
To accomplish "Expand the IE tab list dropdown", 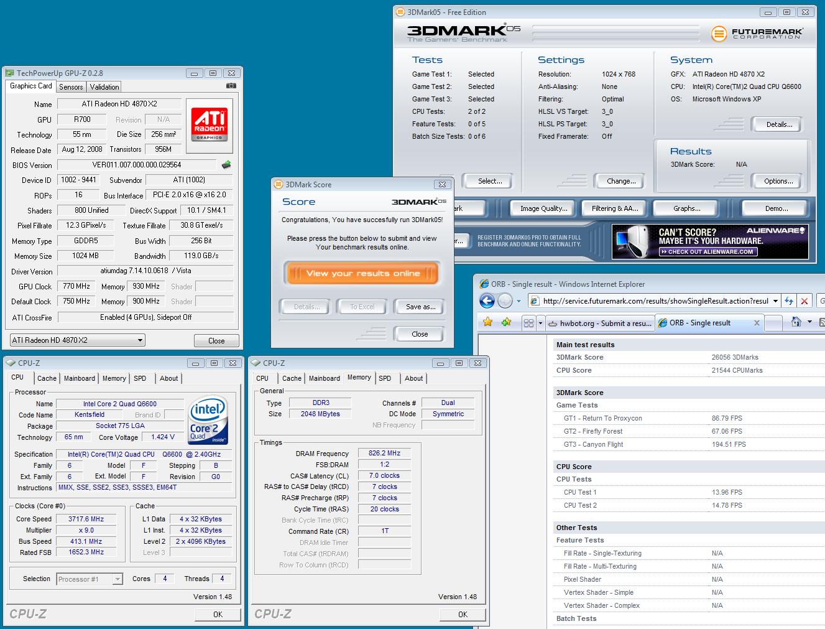I will (x=540, y=323).
